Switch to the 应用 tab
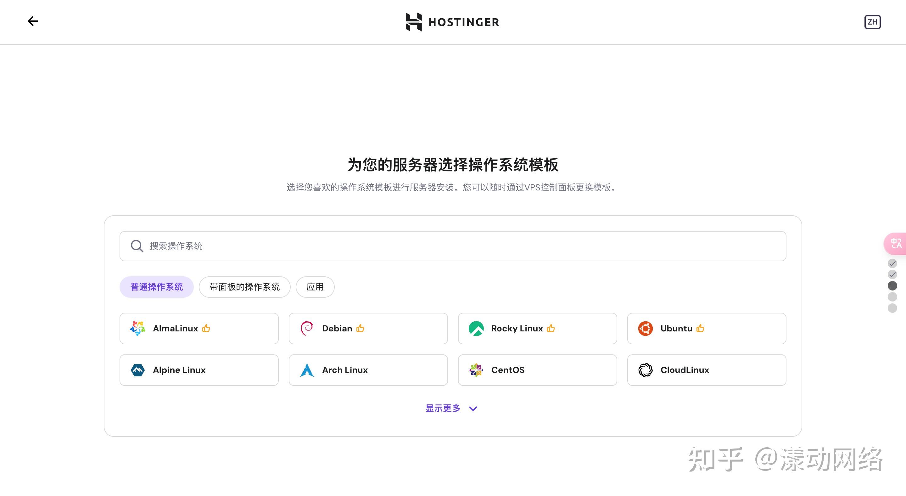The height and width of the screenshot is (496, 906). pos(315,287)
